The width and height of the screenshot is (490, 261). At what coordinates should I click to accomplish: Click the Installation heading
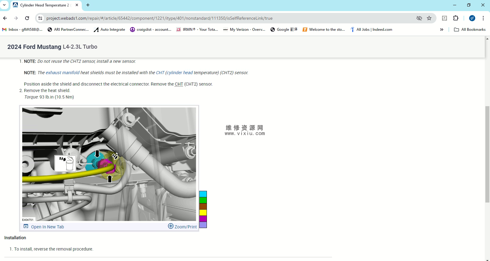pos(15,238)
